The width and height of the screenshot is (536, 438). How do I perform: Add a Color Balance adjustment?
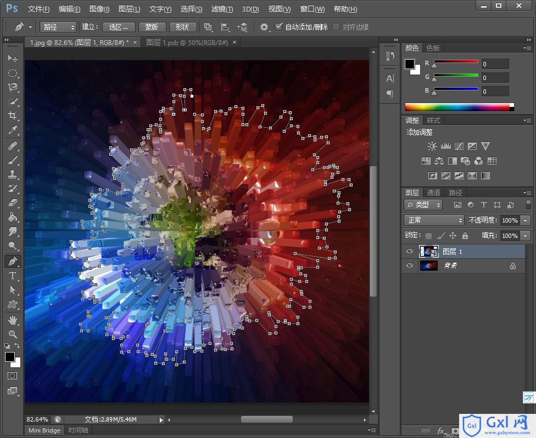(x=439, y=161)
